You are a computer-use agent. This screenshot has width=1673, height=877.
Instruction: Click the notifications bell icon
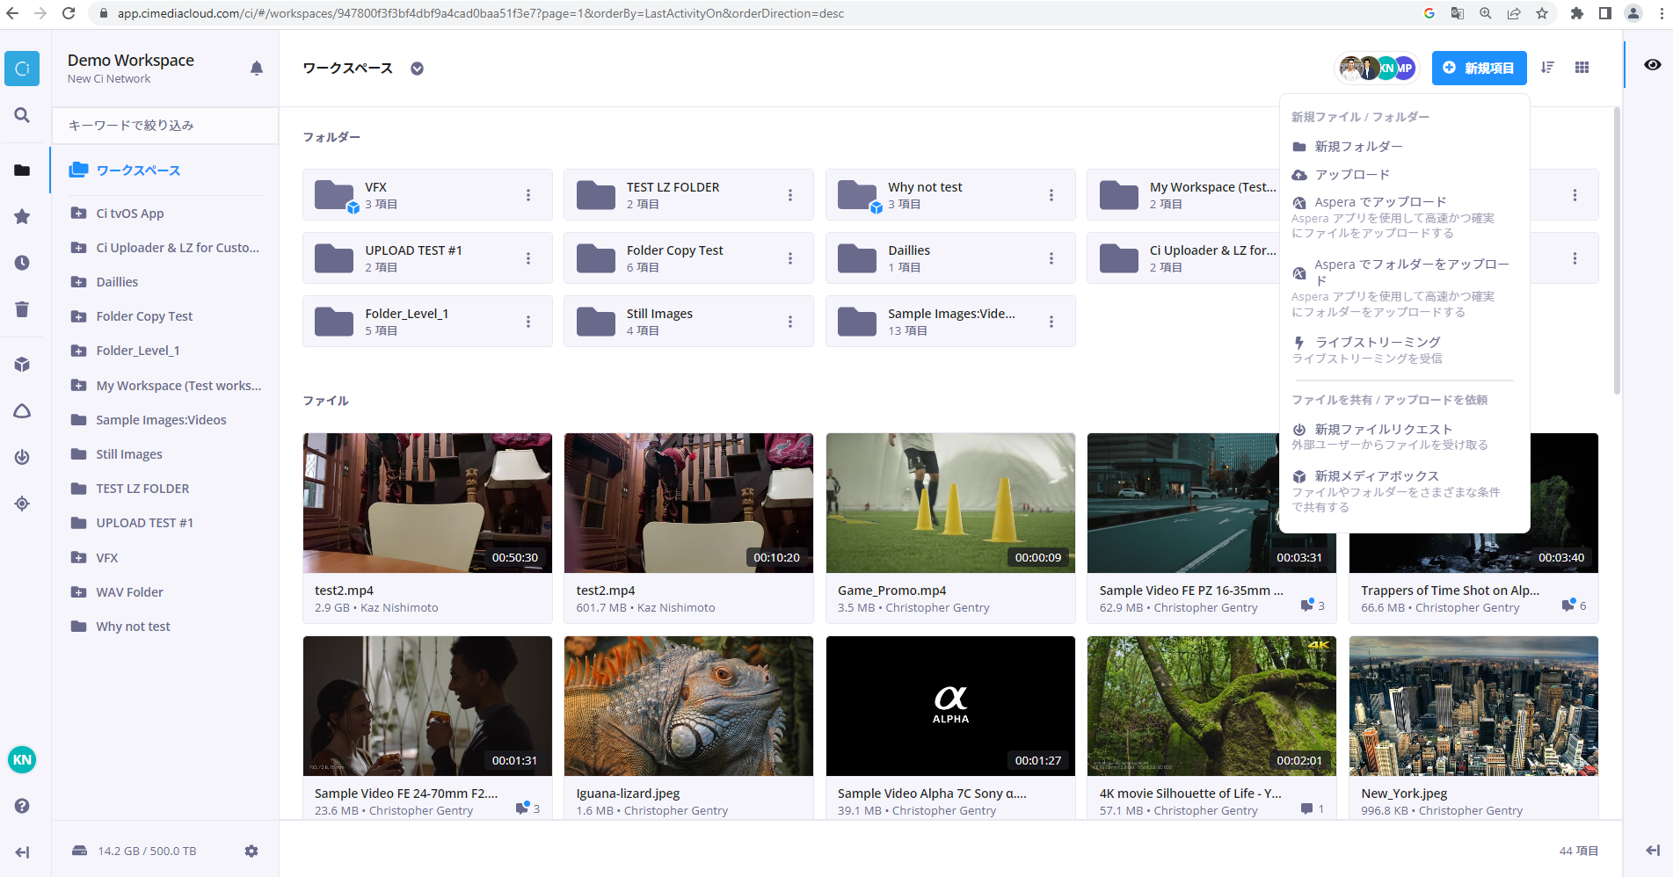coord(256,69)
